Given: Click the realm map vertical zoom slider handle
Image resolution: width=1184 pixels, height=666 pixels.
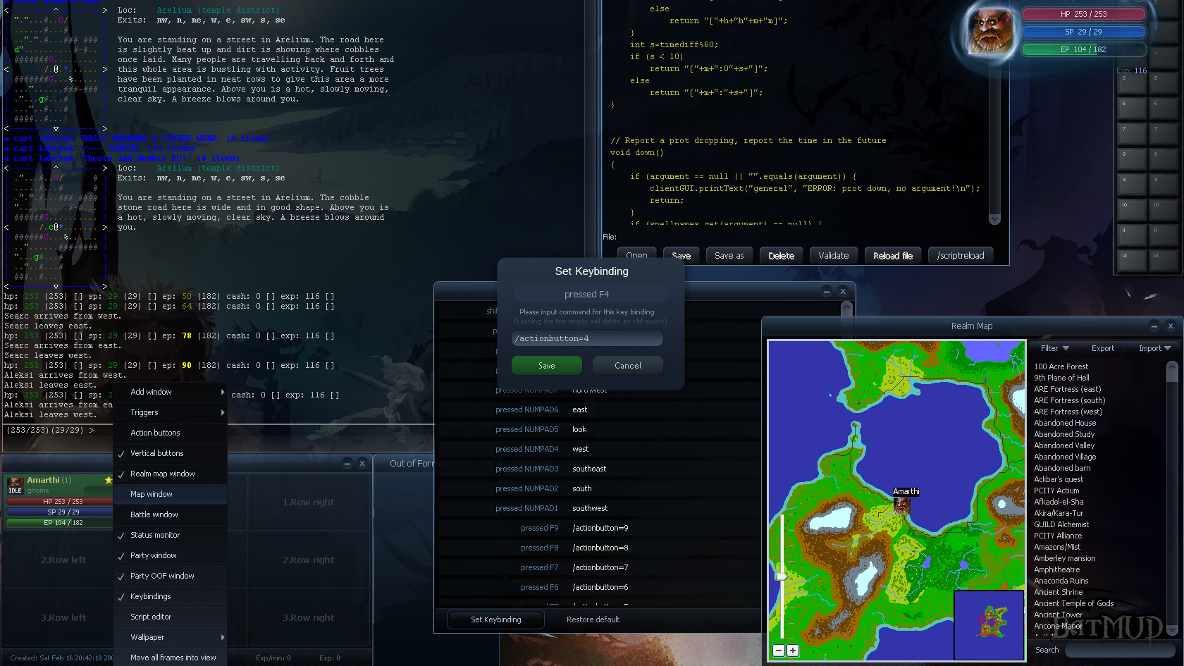Looking at the screenshot, I should tap(782, 576).
